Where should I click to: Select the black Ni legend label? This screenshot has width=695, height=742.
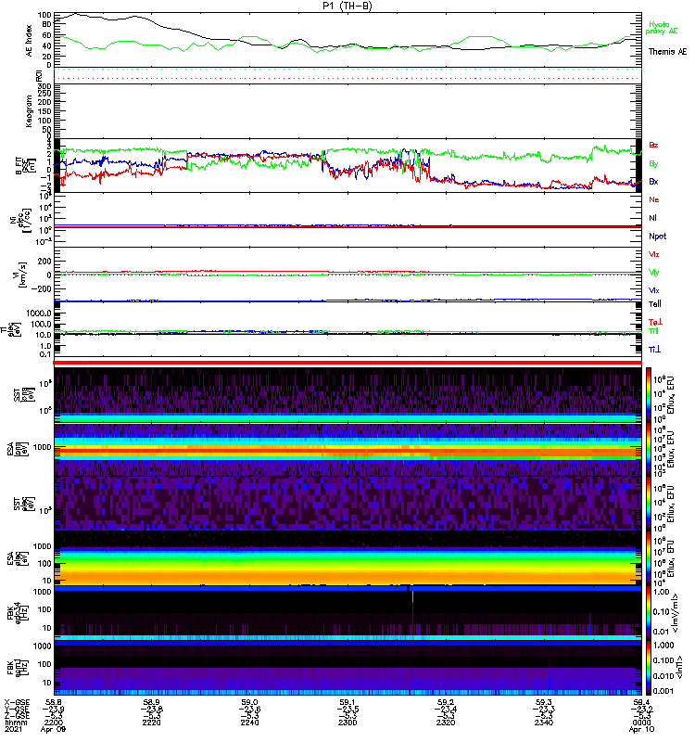click(652, 218)
